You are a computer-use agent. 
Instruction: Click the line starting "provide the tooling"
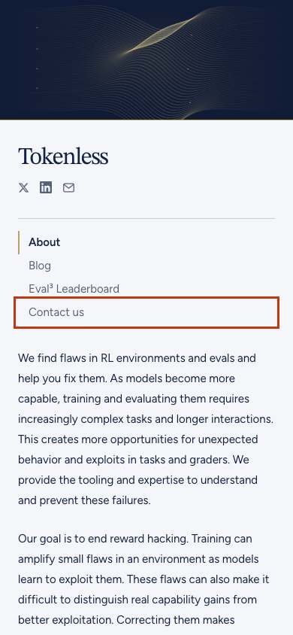[x=137, y=480]
